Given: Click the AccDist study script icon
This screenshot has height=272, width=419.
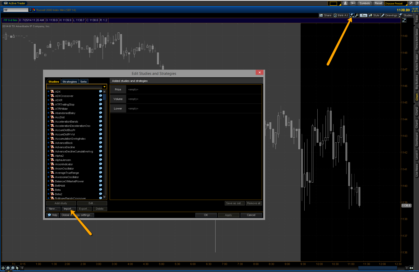Looking at the screenshot, I should [52, 117].
